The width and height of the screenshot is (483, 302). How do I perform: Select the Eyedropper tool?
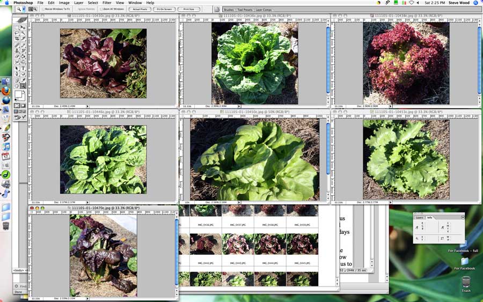click(x=23, y=80)
